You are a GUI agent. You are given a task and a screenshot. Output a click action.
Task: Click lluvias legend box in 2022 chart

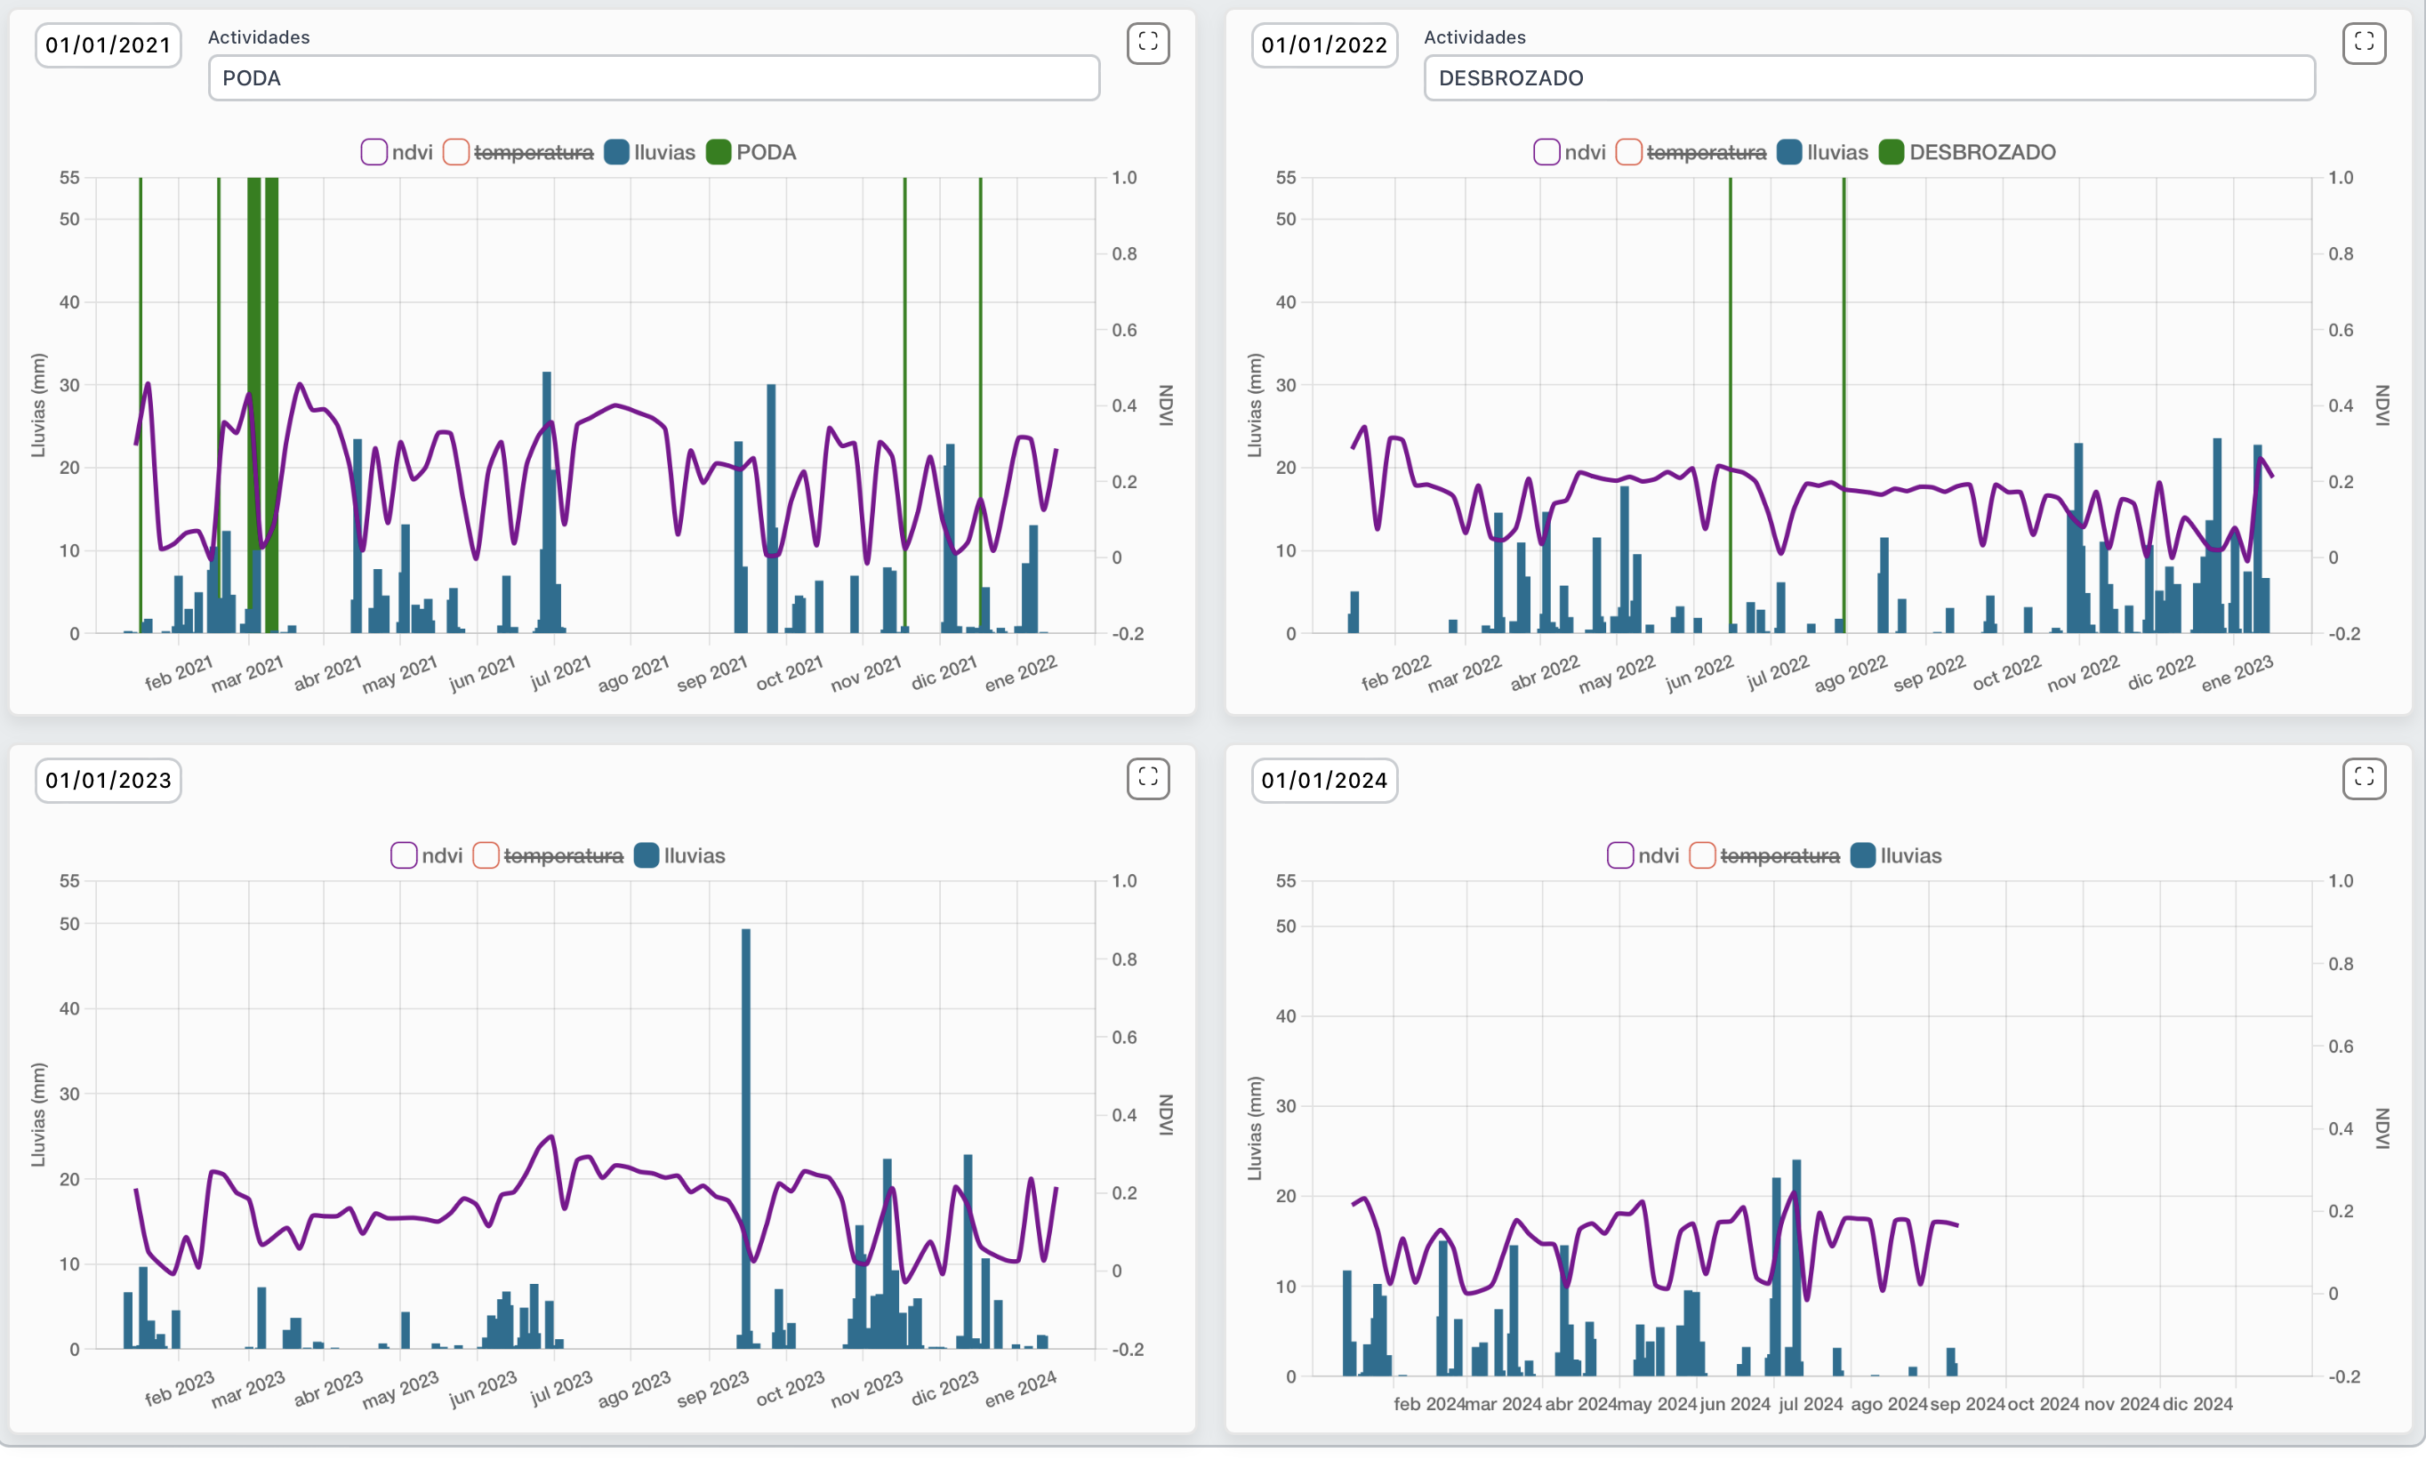pyautogui.click(x=1789, y=153)
